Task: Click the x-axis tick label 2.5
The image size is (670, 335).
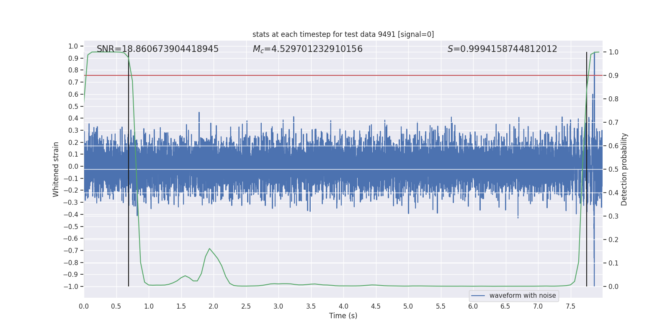Action: [x=246, y=307]
